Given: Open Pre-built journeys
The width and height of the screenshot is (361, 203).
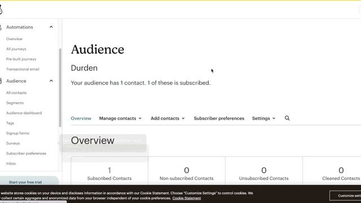Looking at the screenshot, I should tap(21, 59).
